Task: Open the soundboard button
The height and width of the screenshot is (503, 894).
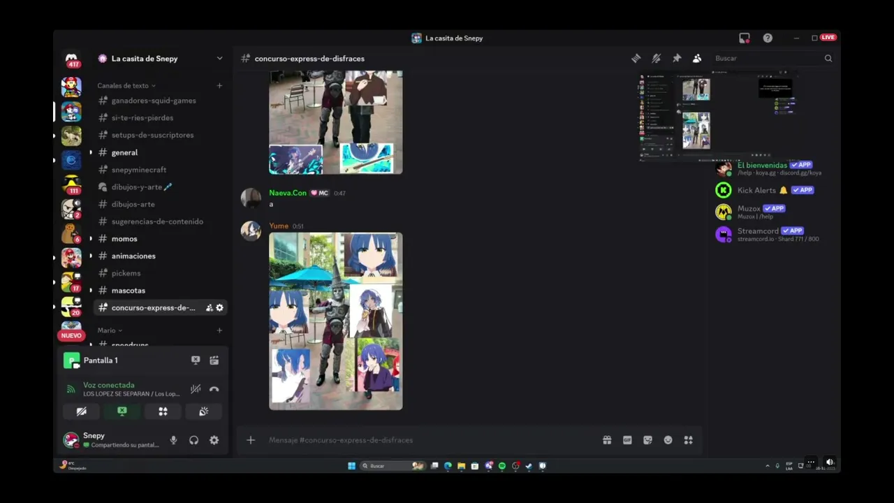Action: point(203,411)
